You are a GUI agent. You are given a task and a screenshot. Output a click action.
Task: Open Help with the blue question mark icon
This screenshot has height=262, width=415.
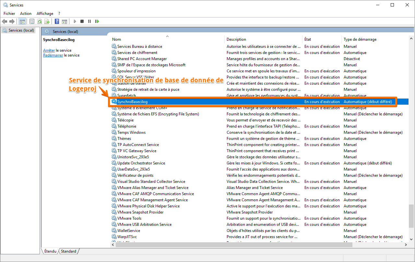click(57, 21)
